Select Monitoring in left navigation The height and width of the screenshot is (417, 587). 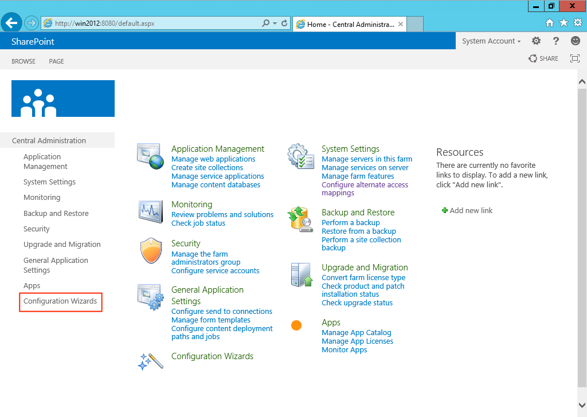tap(42, 197)
